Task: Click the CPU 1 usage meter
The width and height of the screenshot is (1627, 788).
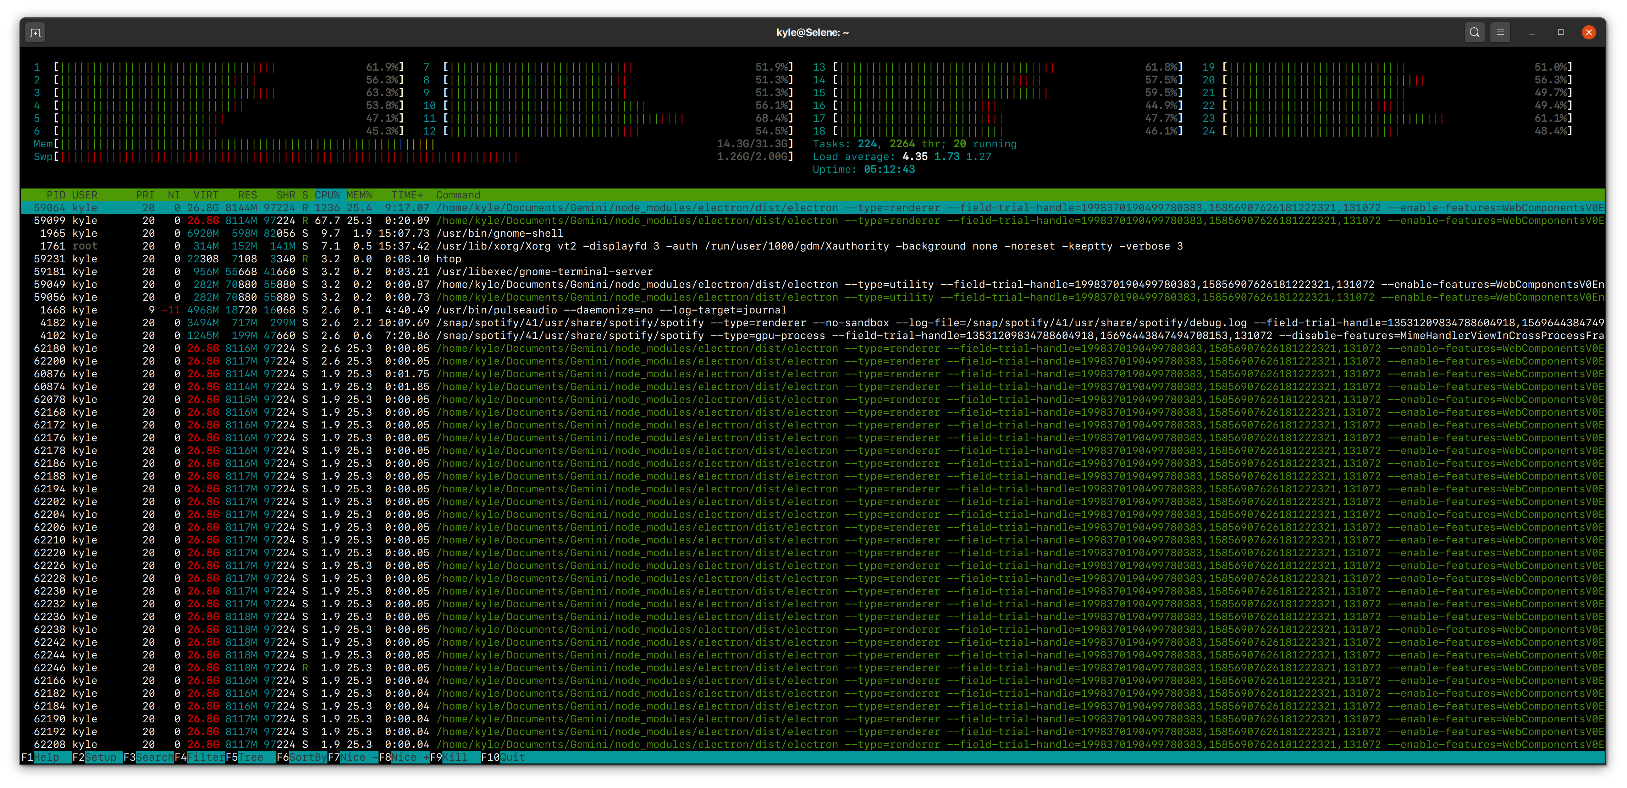Action: tap(219, 67)
